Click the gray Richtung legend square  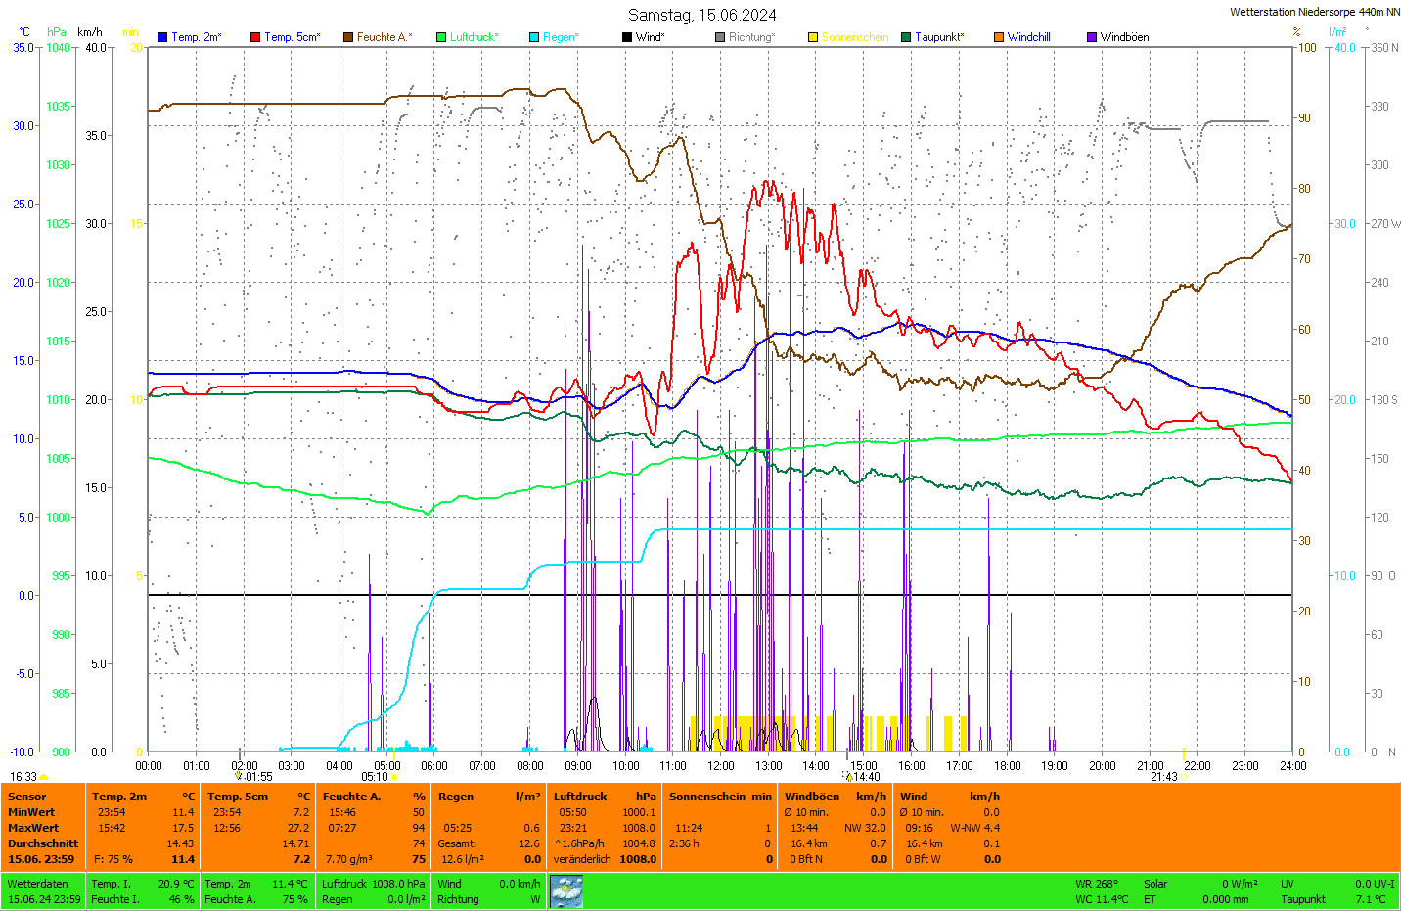point(720,37)
